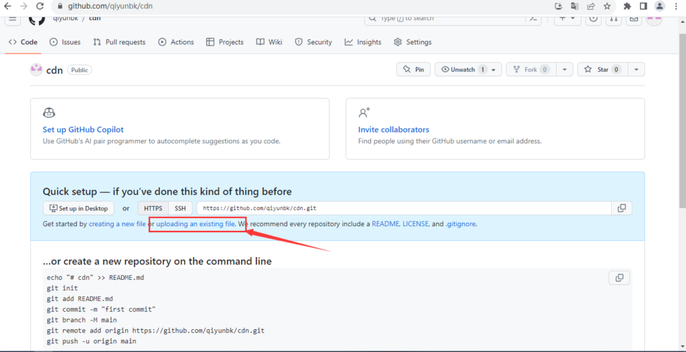This screenshot has width=686, height=352.
Task: Copy the command line code block
Action: click(x=619, y=278)
